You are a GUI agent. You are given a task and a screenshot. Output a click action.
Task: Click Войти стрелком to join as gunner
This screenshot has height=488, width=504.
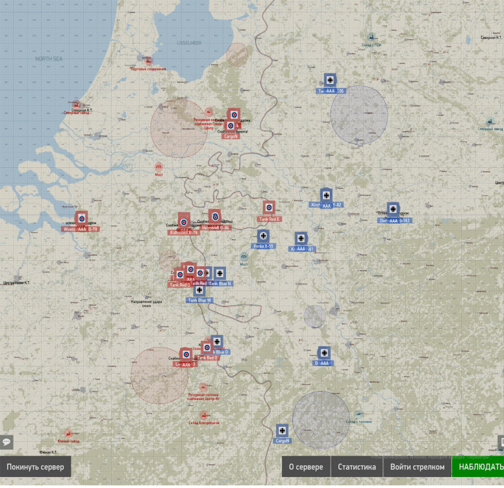[x=417, y=467]
